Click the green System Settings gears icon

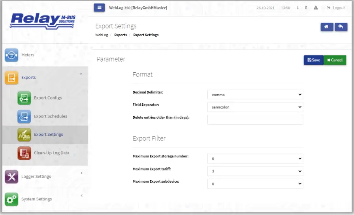[x=11, y=199]
